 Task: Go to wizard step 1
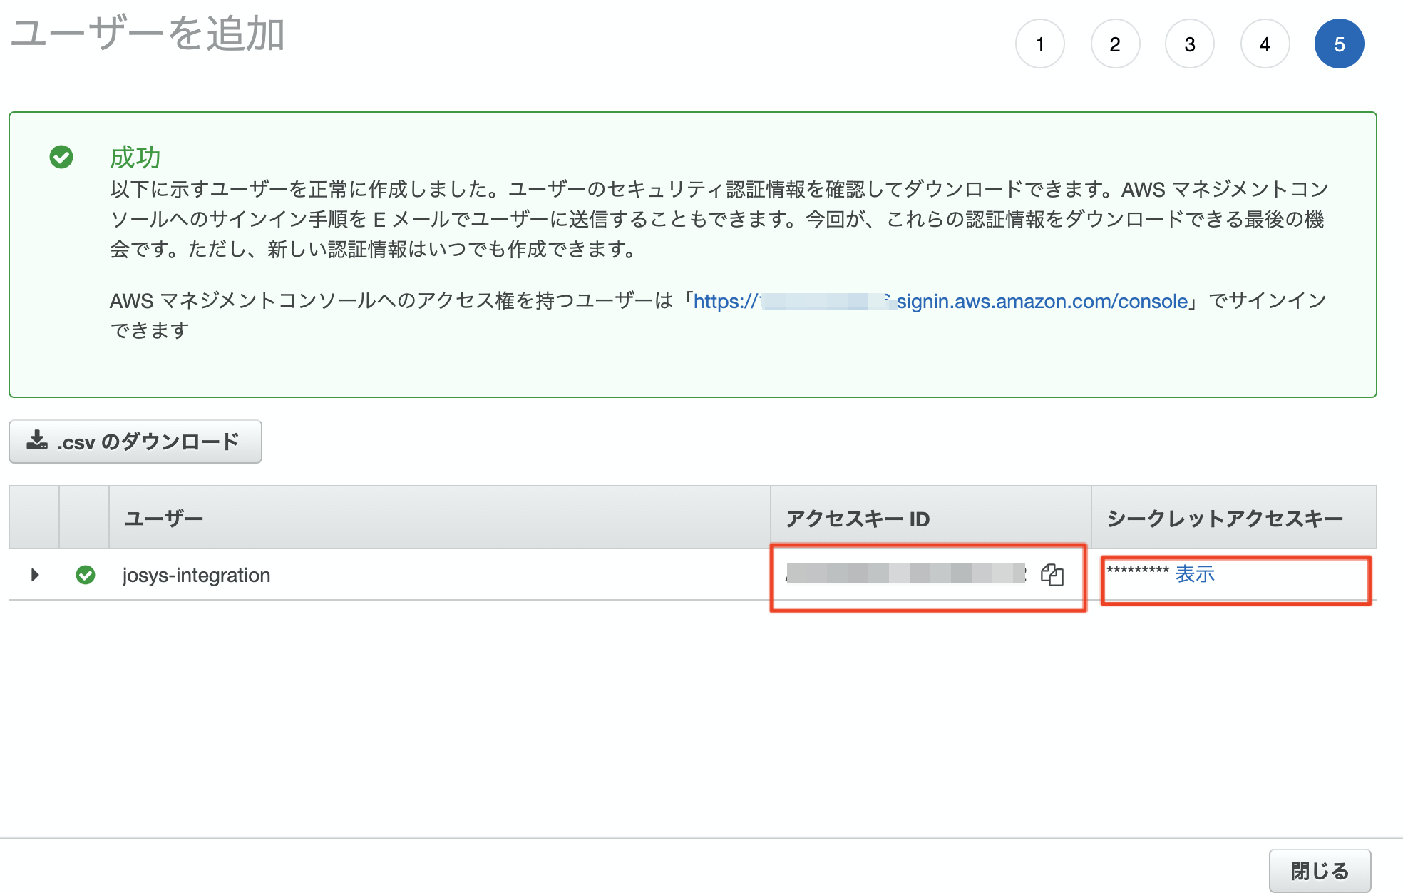pyautogui.click(x=1040, y=44)
